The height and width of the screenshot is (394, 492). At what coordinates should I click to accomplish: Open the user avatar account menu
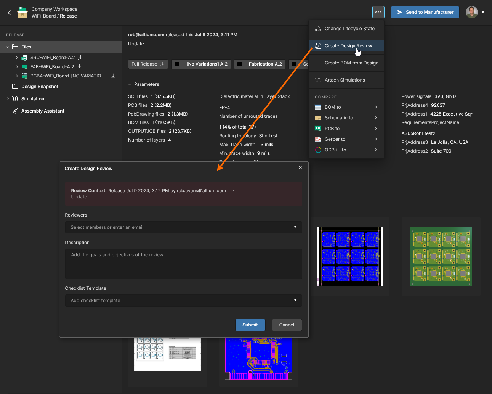pos(472,12)
